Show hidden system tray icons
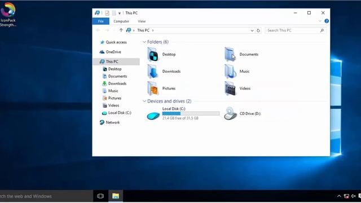The width and height of the screenshot is (361, 203). tap(339, 196)
